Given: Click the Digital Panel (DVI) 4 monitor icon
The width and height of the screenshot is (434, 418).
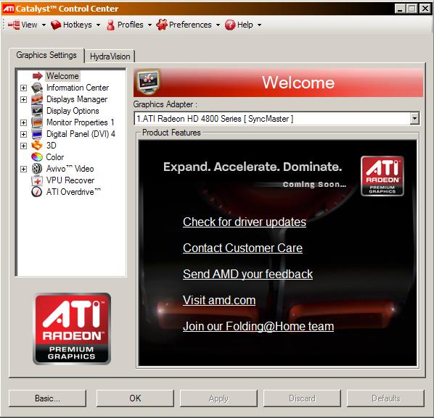Looking at the screenshot, I should pos(37,134).
